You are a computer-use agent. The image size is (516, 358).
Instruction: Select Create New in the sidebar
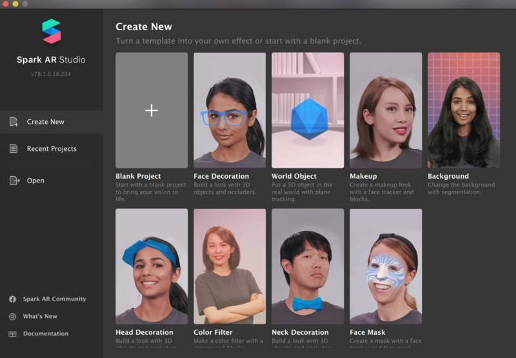[x=46, y=122]
